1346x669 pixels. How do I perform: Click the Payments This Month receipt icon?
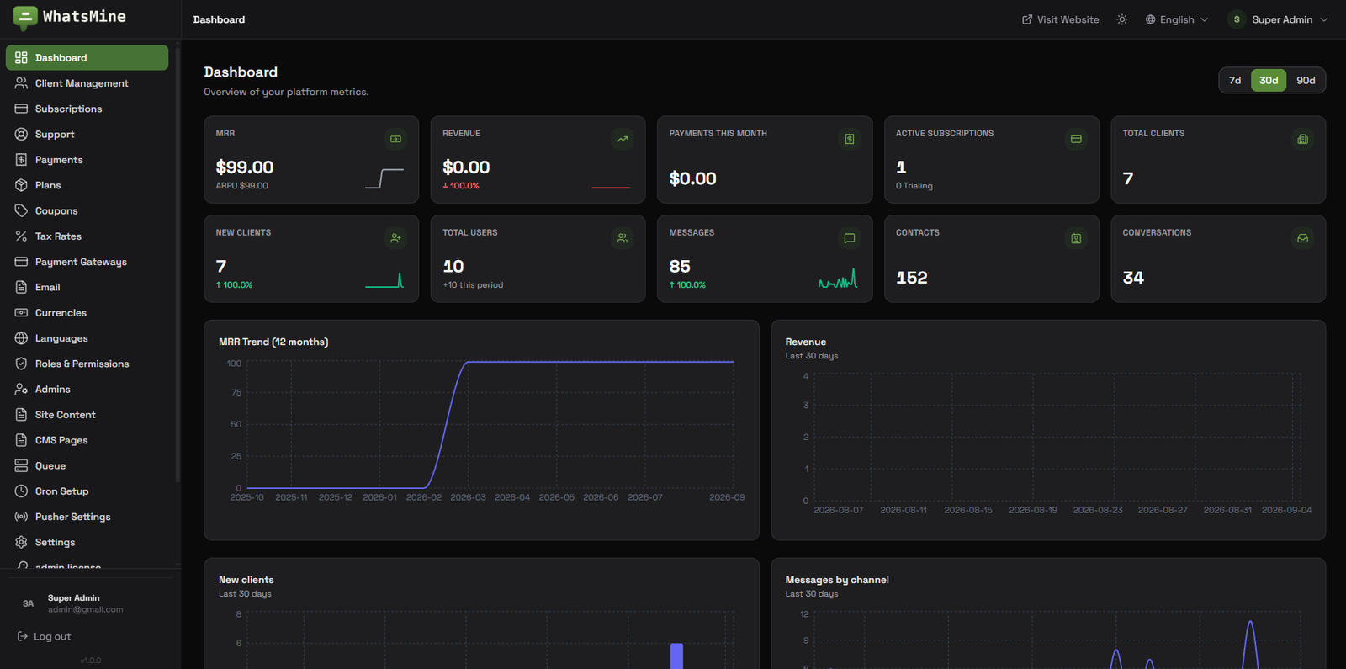(x=850, y=139)
